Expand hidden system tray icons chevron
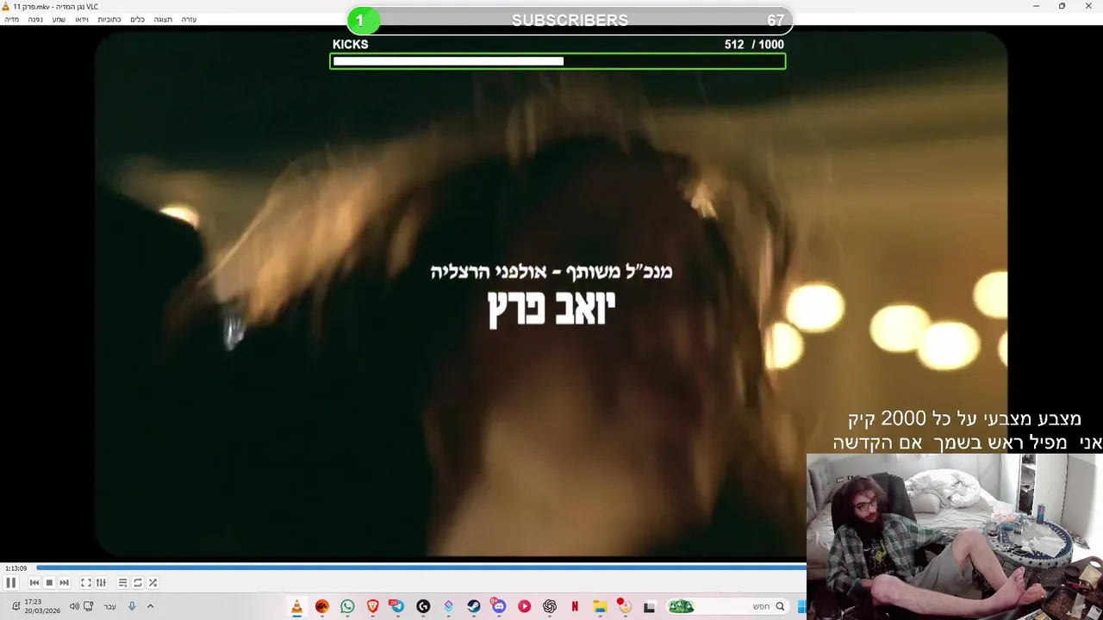Image resolution: width=1103 pixels, height=620 pixels. (x=150, y=606)
